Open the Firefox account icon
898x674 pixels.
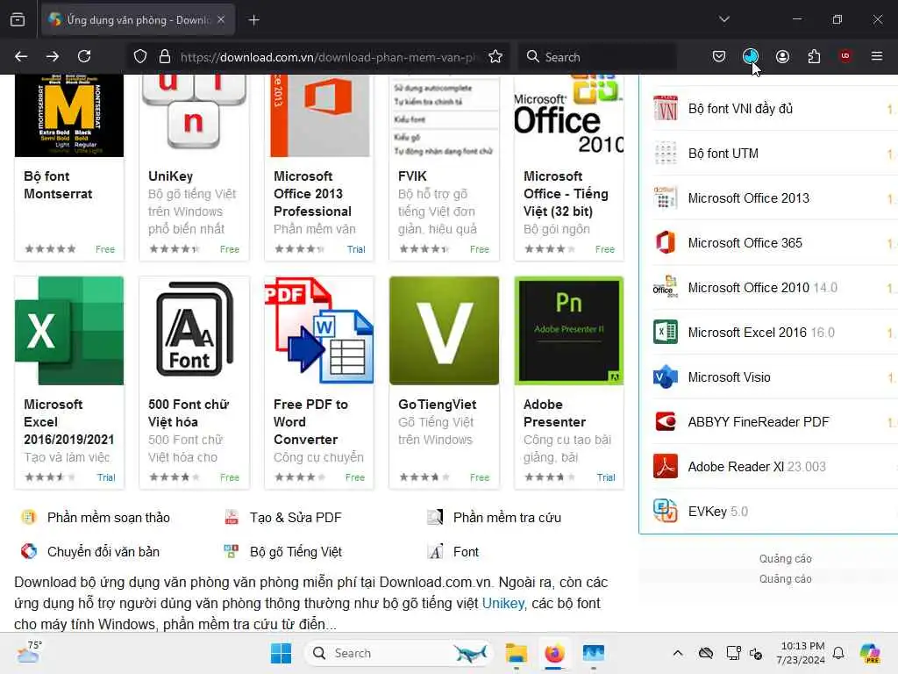tap(782, 56)
